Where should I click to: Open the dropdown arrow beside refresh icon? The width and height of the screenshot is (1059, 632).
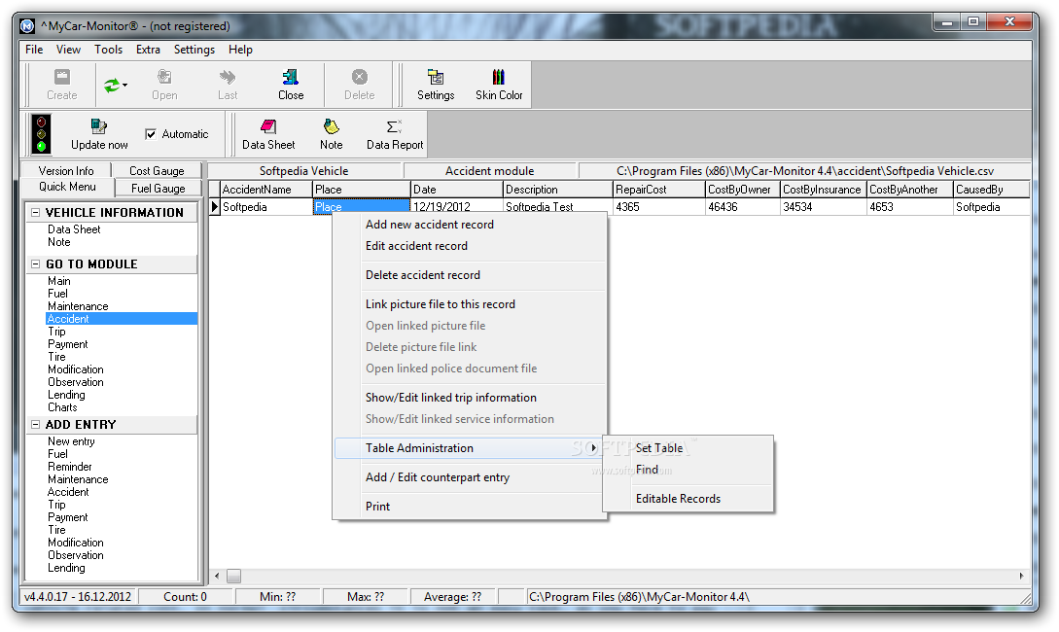[124, 86]
